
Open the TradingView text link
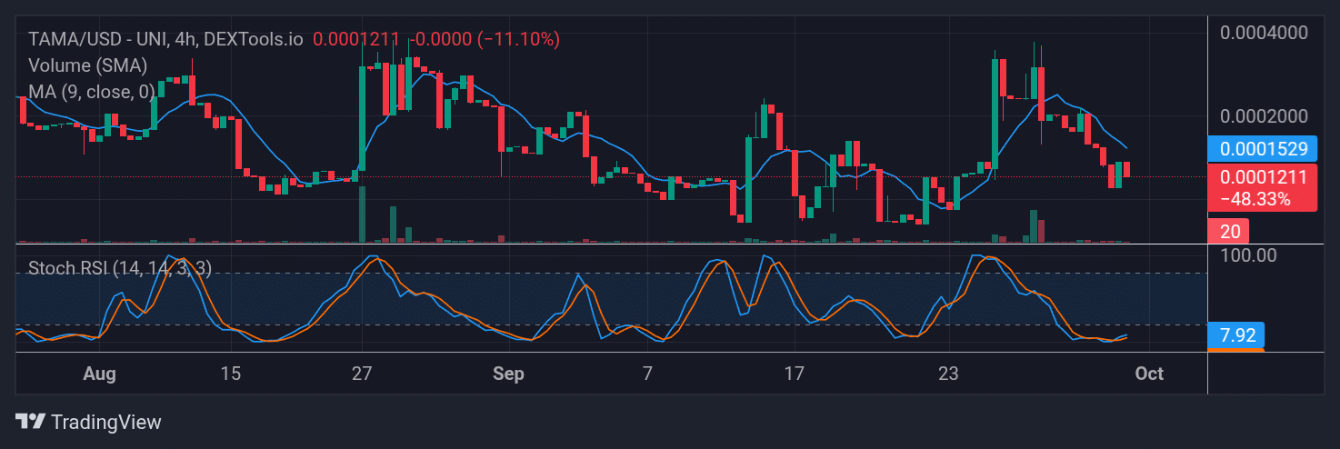(106, 422)
